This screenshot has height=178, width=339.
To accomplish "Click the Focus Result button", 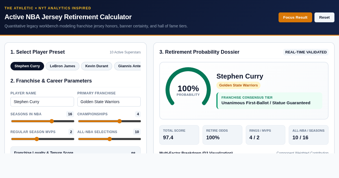I will click(x=295, y=17).
